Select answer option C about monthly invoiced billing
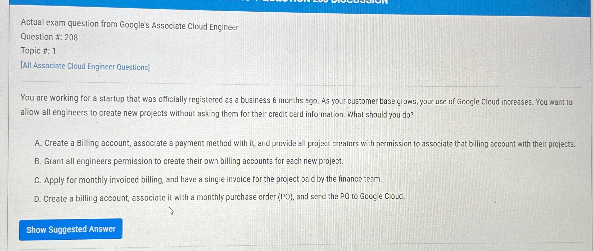The height and width of the screenshot is (251, 593). pyautogui.click(x=208, y=180)
